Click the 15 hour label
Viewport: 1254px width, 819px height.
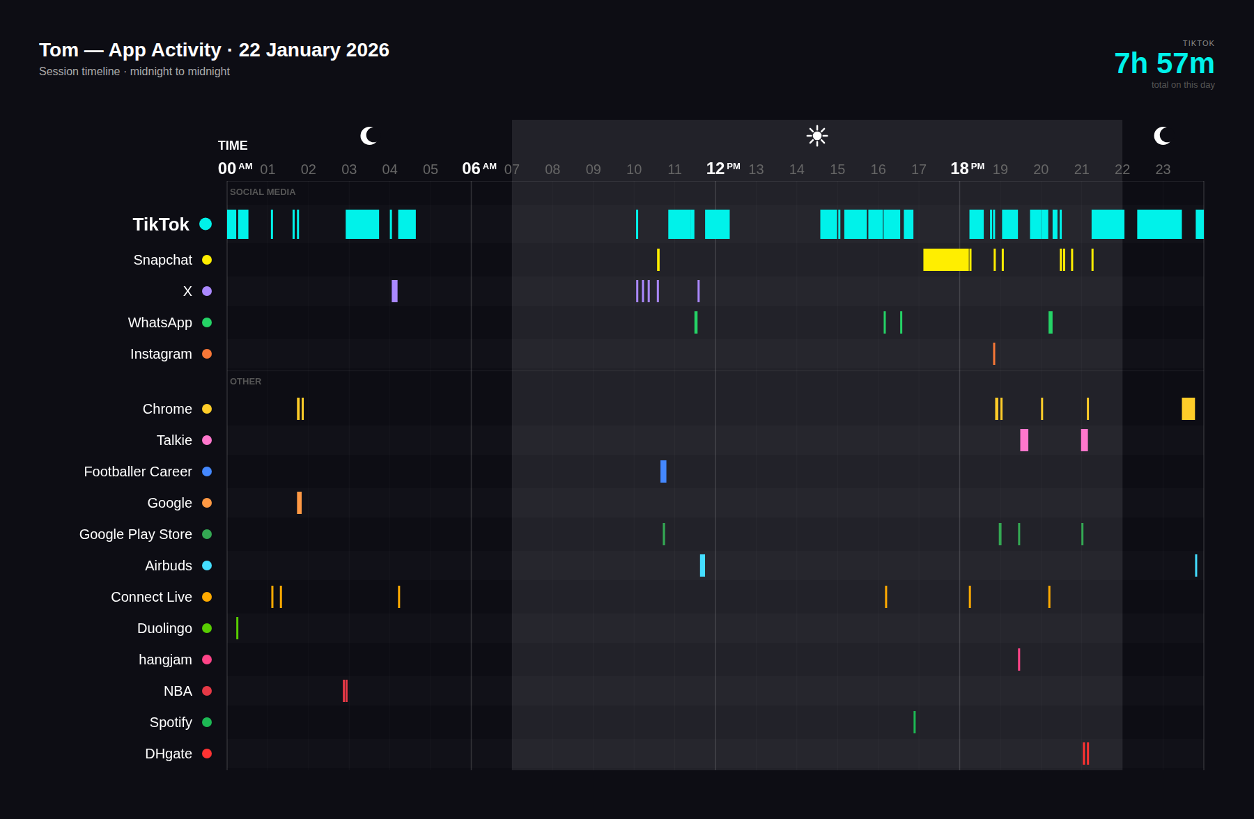pyautogui.click(x=837, y=169)
